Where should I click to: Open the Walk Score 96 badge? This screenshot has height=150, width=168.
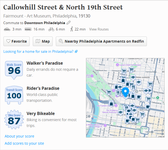14,70
